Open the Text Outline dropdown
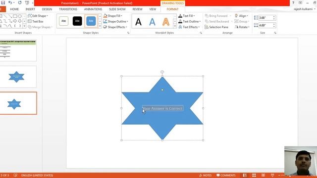 [x=189, y=21]
